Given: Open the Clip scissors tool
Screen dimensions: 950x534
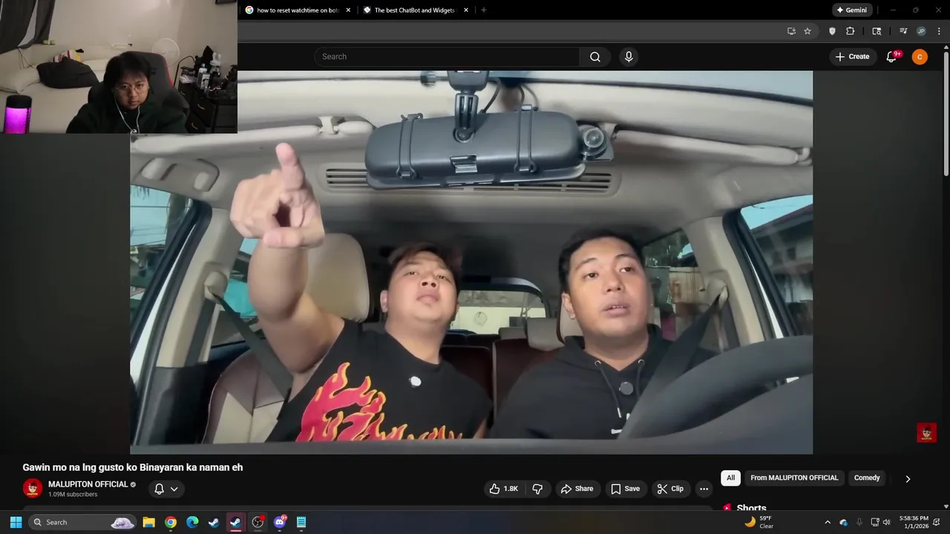Looking at the screenshot, I should point(670,489).
